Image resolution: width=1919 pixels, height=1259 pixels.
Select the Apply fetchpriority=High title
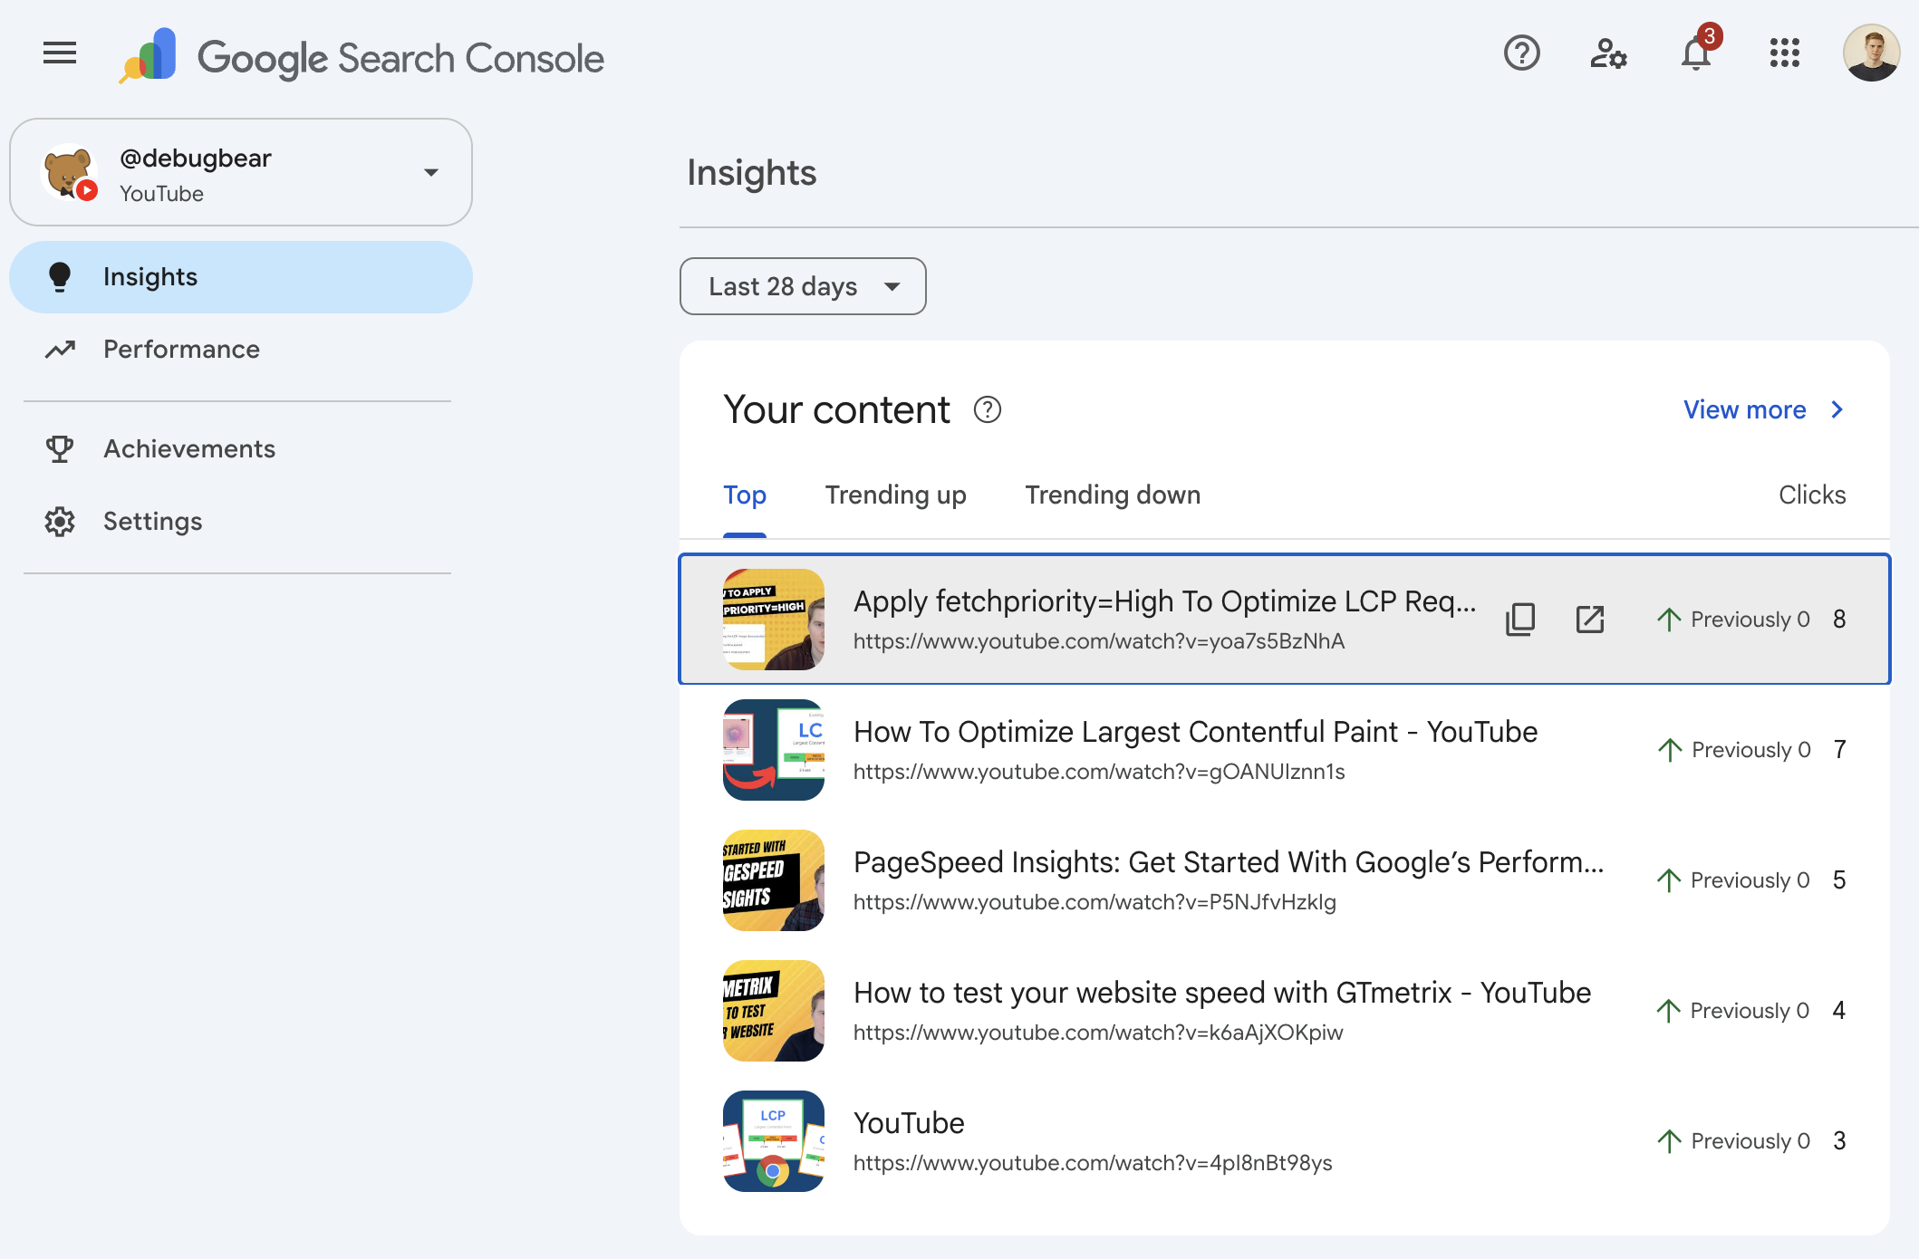coord(1165,601)
